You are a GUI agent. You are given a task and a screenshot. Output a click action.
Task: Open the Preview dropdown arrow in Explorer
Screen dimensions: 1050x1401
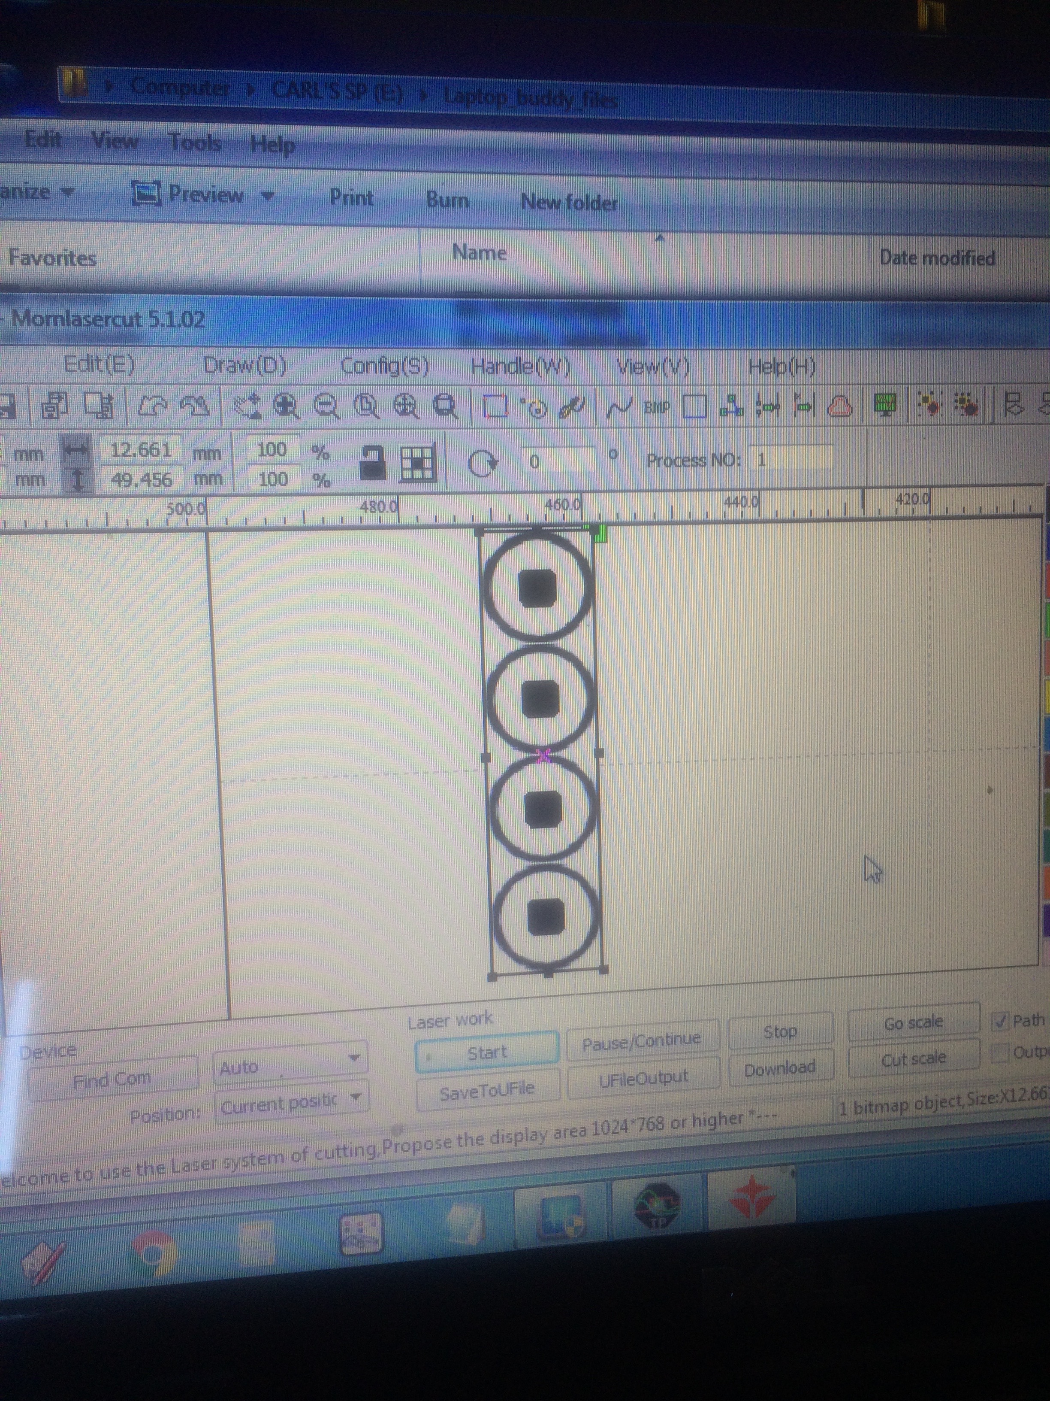269,196
